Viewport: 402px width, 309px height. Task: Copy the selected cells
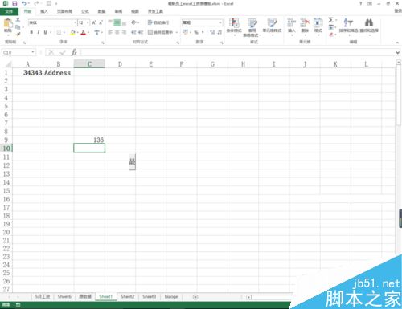pos(18,27)
